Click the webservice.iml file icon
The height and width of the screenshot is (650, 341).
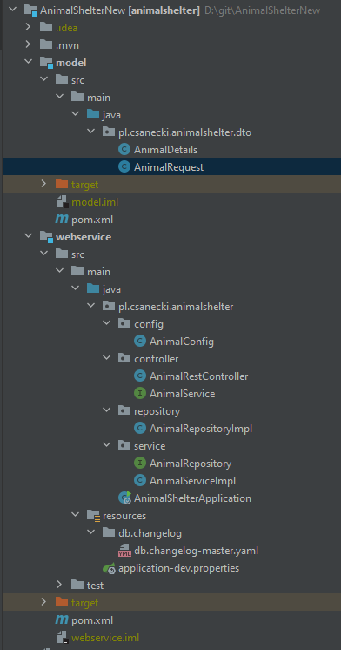click(x=63, y=637)
